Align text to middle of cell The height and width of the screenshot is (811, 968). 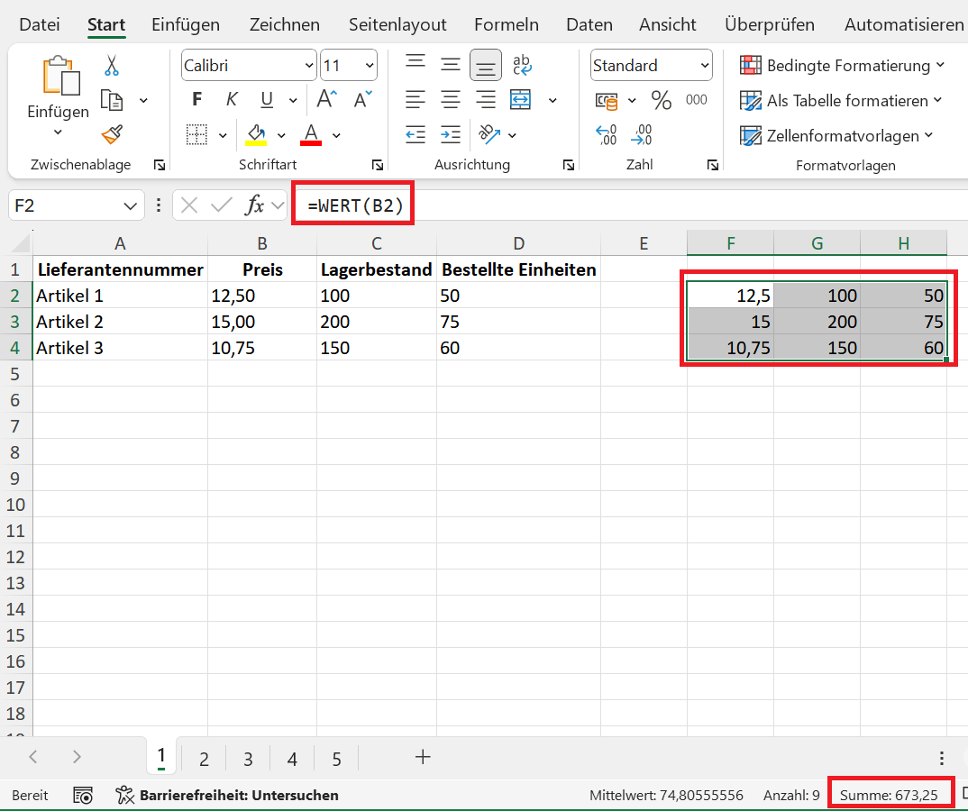click(x=451, y=64)
